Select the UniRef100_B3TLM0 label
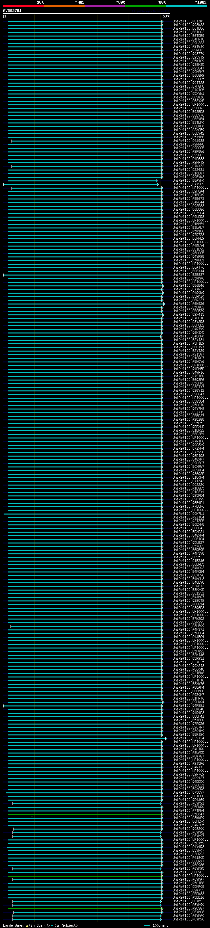This screenshot has height=928, width=210. pos(188,122)
